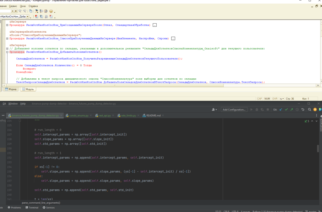The width and height of the screenshot is (322, 212).
Task: Click the Git commit checkmark icon
Action: (286, 109)
